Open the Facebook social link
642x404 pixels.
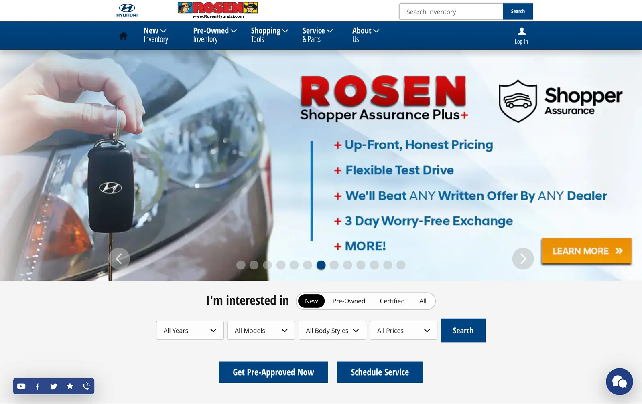(x=37, y=386)
